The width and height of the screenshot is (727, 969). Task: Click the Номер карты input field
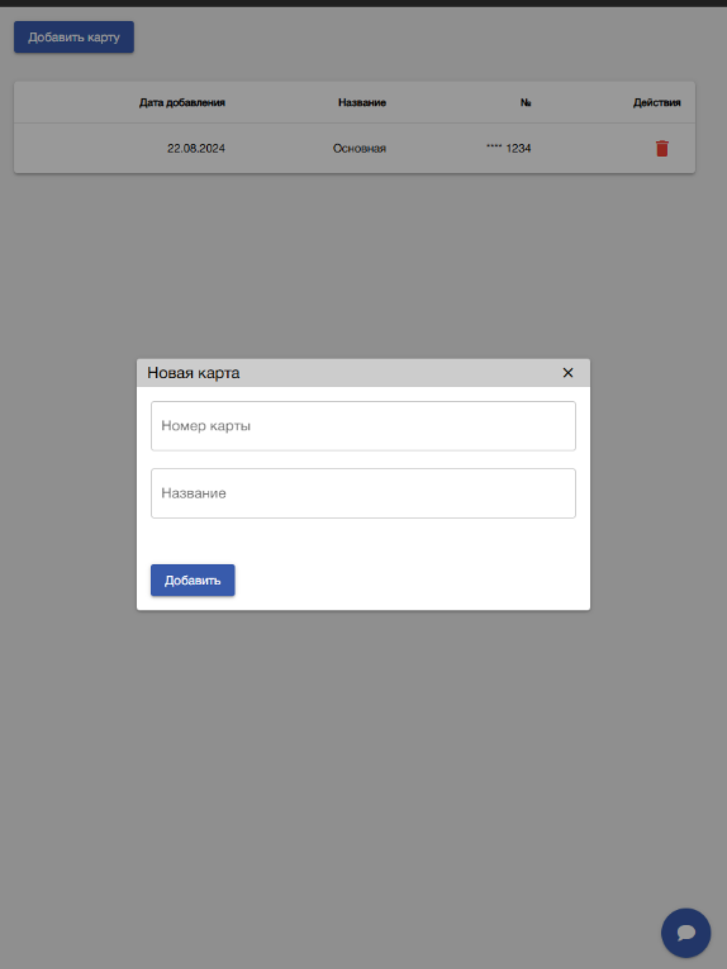click(x=363, y=426)
